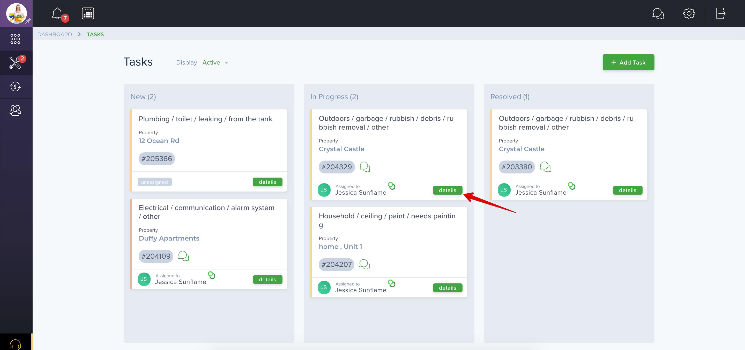This screenshot has width=745, height=350.
Task: Click the In Progress (2) column header
Action: pyautogui.click(x=334, y=97)
